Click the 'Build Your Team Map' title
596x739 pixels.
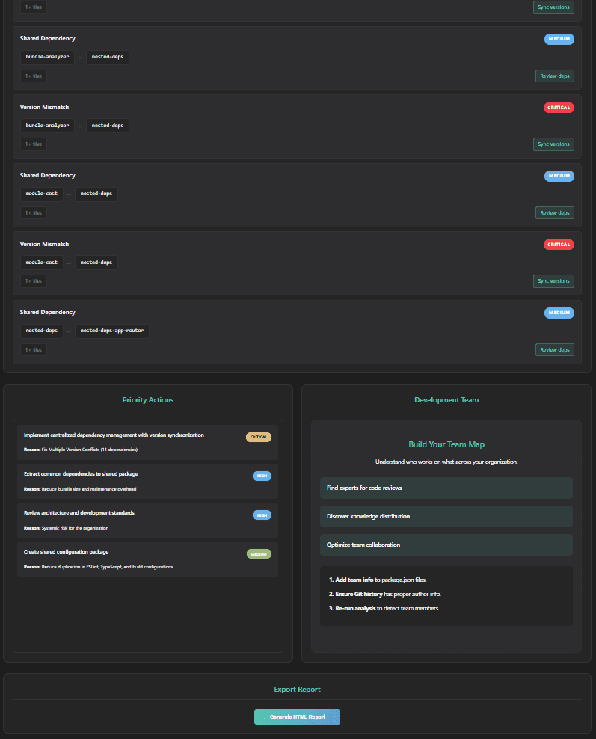coord(446,444)
